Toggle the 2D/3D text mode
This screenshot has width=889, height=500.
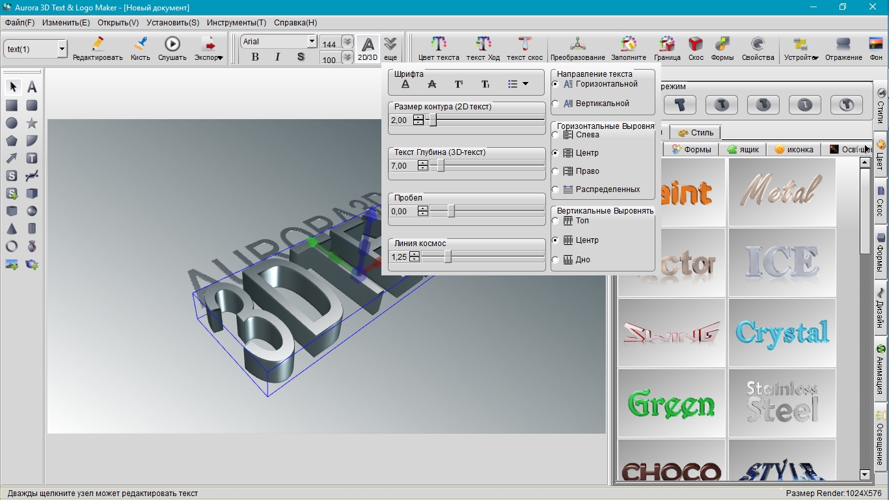(368, 48)
